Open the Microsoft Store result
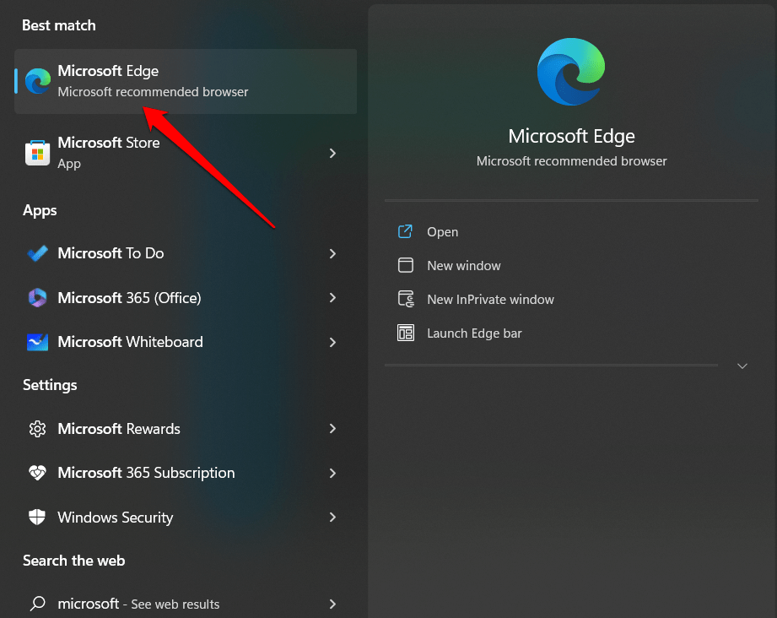The height and width of the screenshot is (618, 777). [x=186, y=153]
